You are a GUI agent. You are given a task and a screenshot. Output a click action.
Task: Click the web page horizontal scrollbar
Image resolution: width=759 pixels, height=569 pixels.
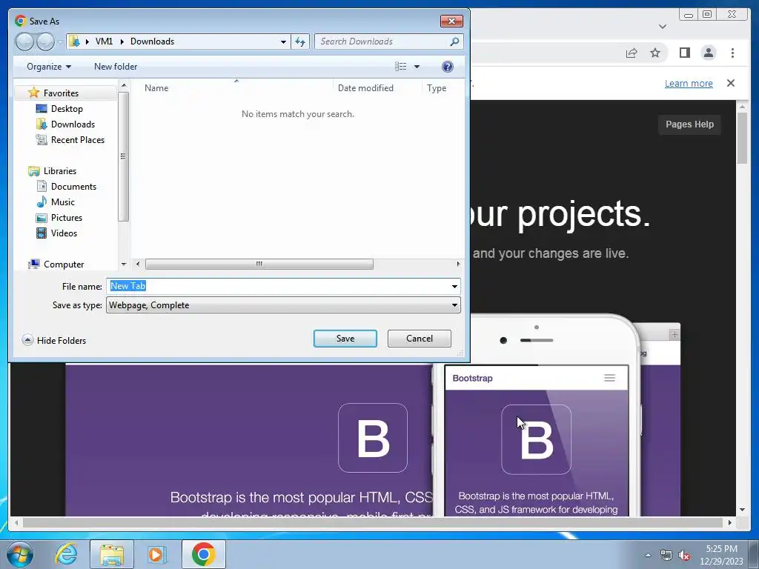coord(373,522)
